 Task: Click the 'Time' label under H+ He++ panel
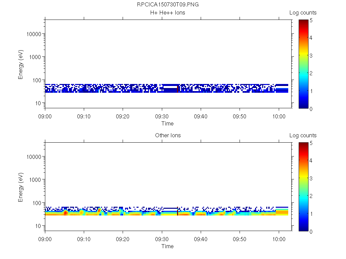tap(168, 123)
